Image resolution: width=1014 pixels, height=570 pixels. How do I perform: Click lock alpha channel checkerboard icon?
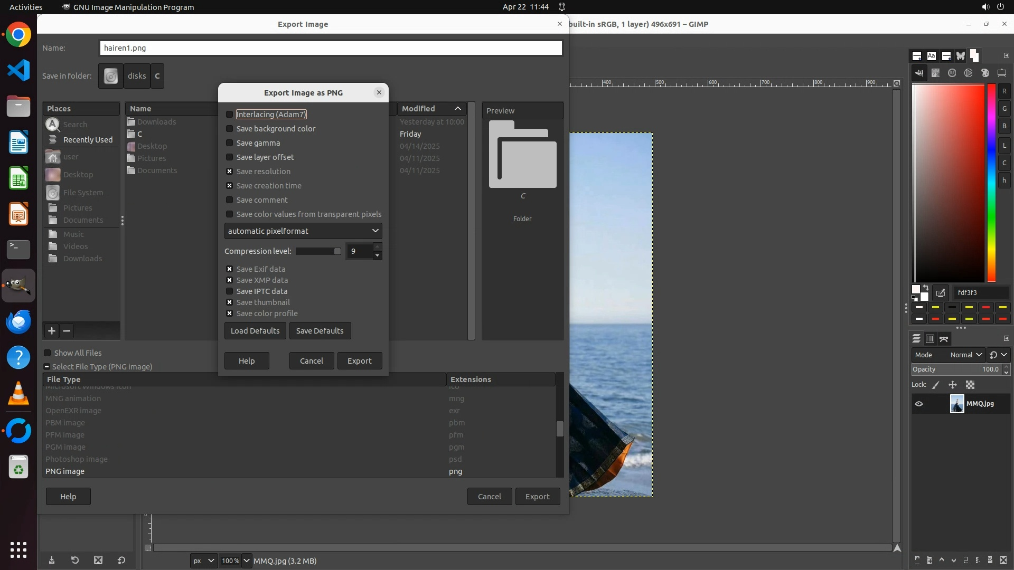click(x=970, y=385)
